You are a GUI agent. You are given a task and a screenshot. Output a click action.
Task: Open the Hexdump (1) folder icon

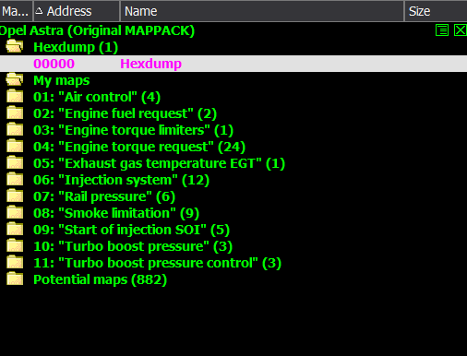[15, 46]
